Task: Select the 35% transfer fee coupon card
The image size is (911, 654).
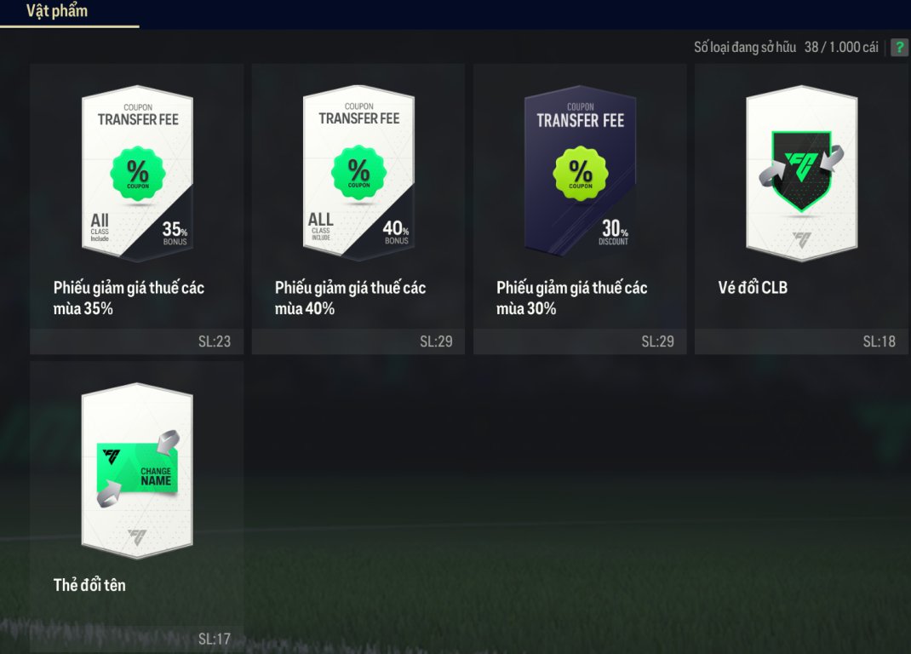Action: [137, 174]
